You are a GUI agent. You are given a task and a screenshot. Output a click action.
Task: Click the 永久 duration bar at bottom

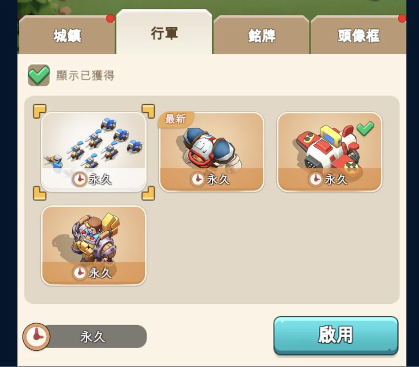[x=85, y=336]
